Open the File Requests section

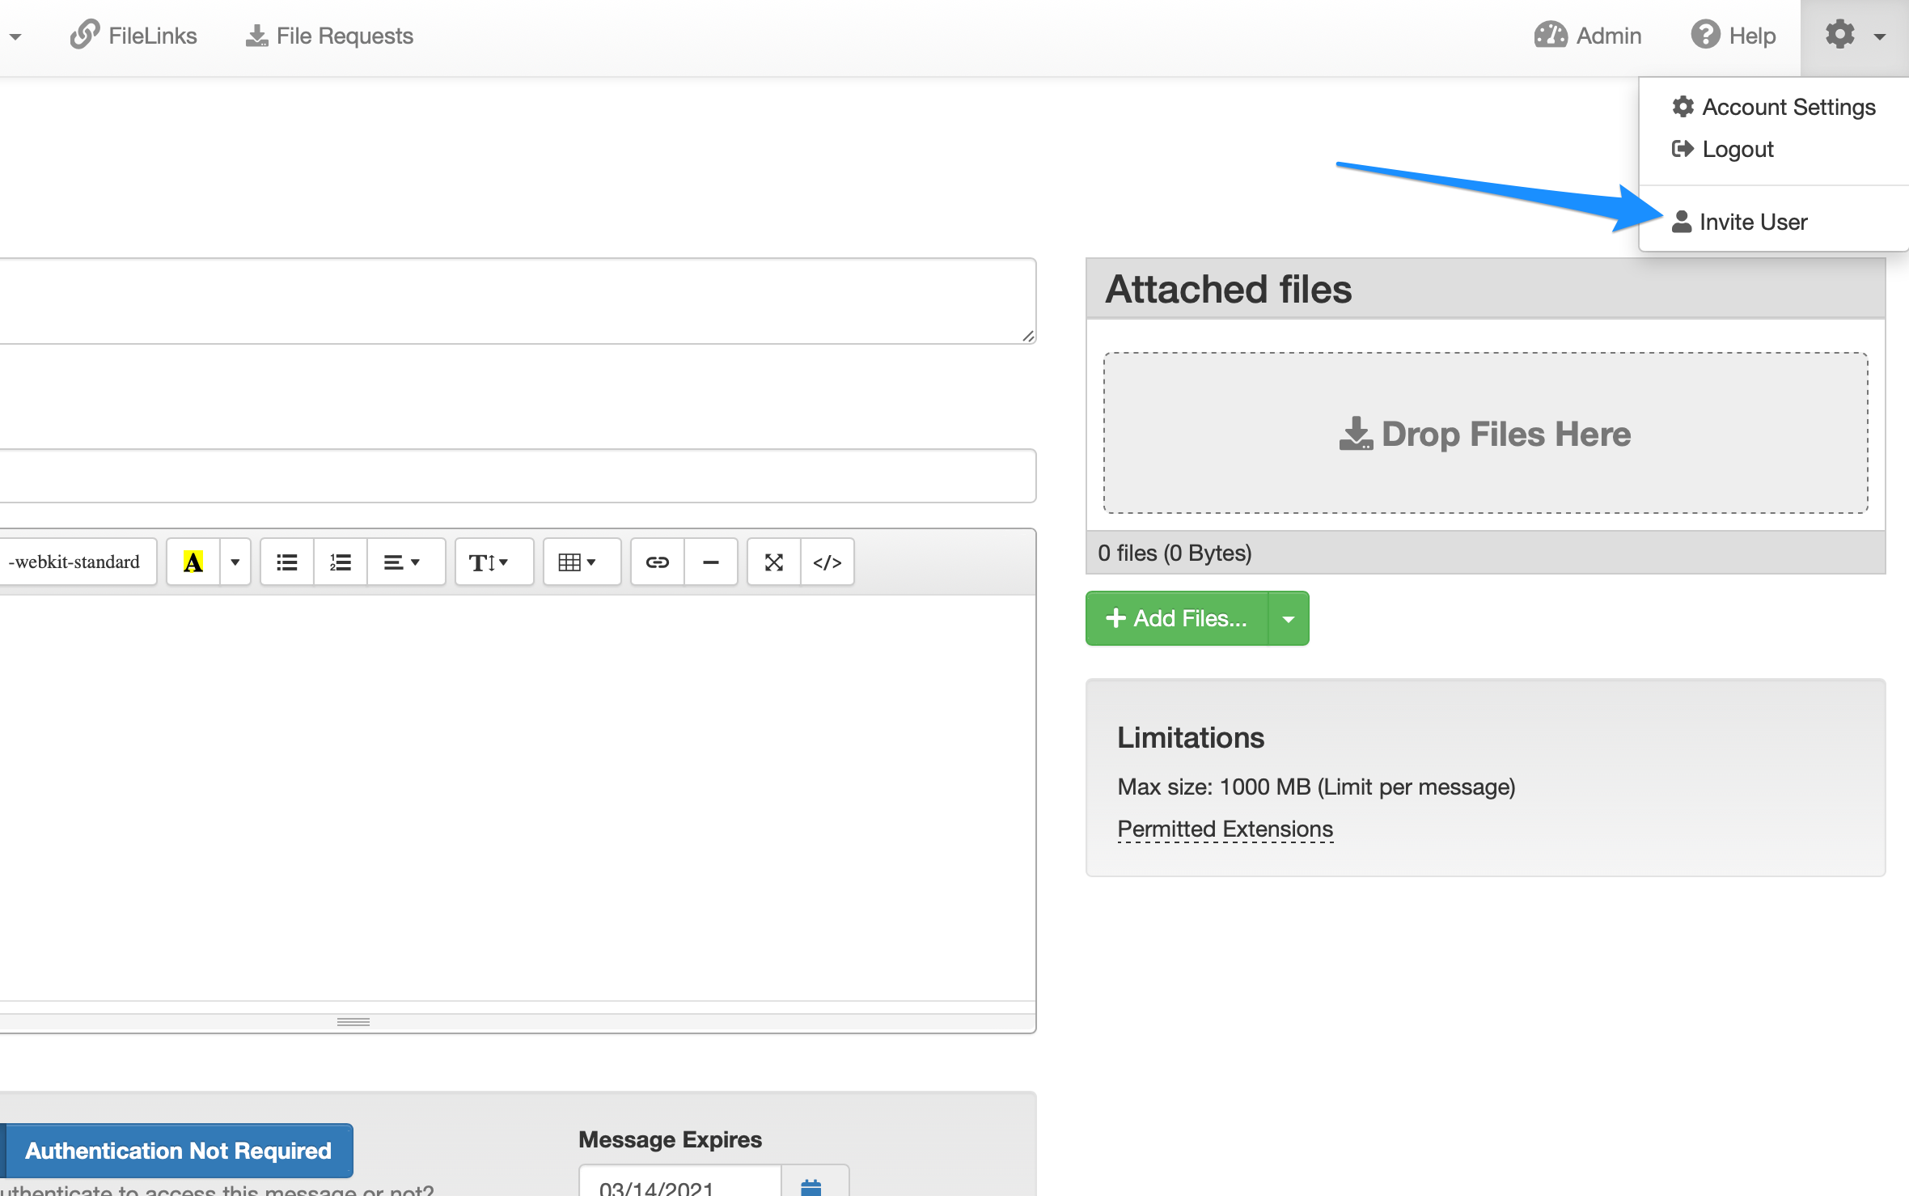(x=328, y=36)
